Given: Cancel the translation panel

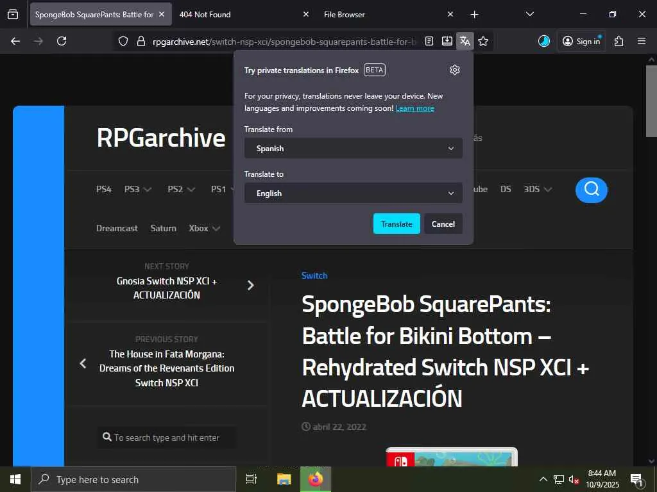Looking at the screenshot, I should click(x=443, y=224).
